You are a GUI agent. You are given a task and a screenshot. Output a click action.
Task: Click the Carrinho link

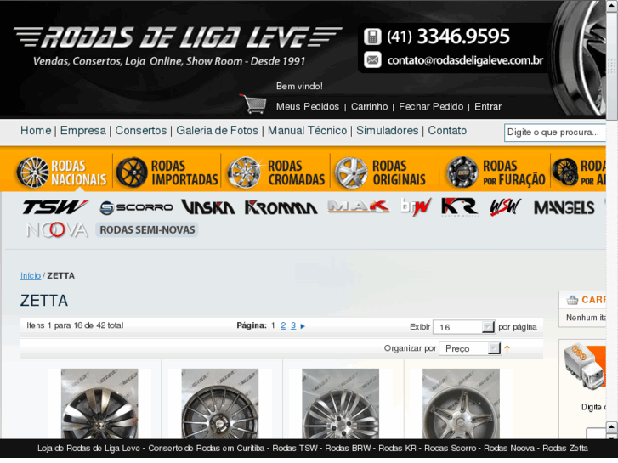369,107
